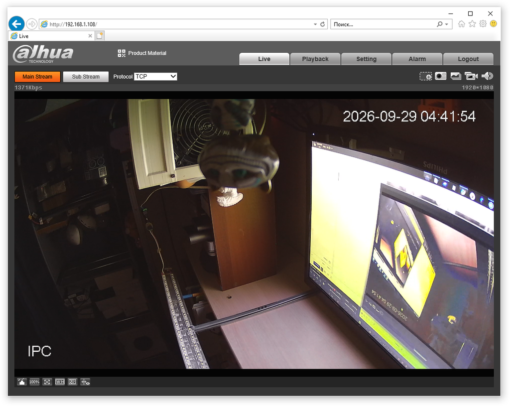The width and height of the screenshot is (510, 406).
Task: Toggle audio with the speaker icon
Action: tap(487, 76)
